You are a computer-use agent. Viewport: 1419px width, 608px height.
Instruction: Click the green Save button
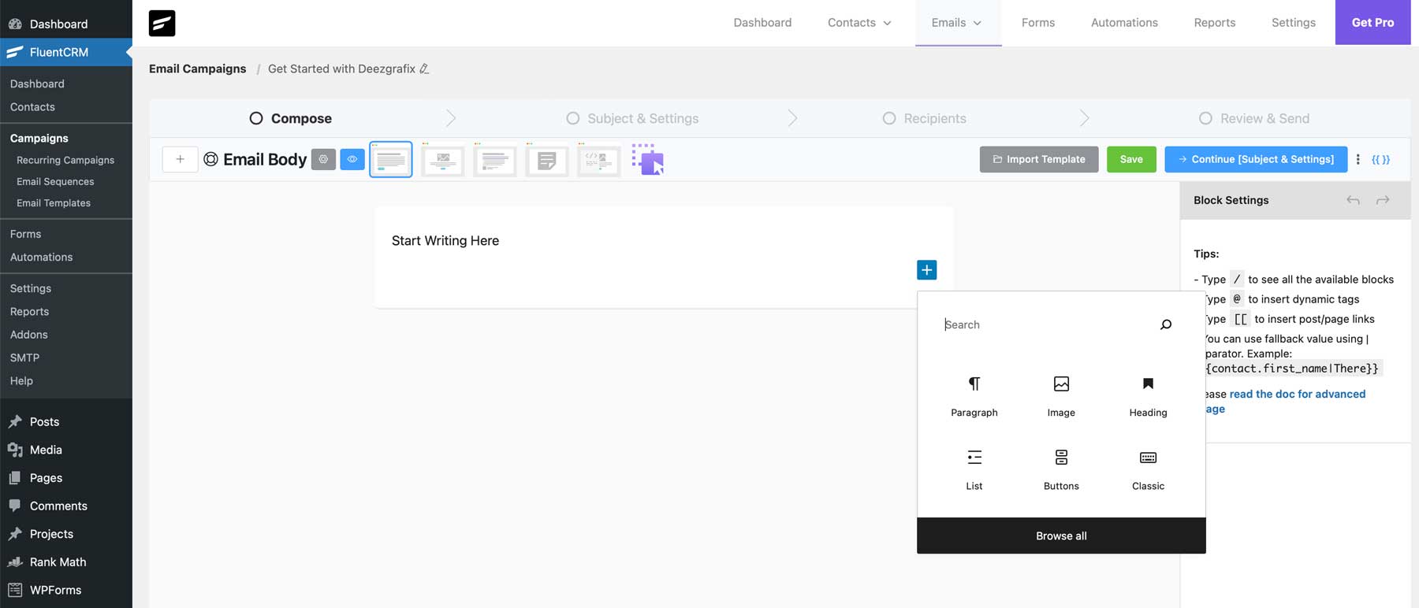coord(1131,159)
